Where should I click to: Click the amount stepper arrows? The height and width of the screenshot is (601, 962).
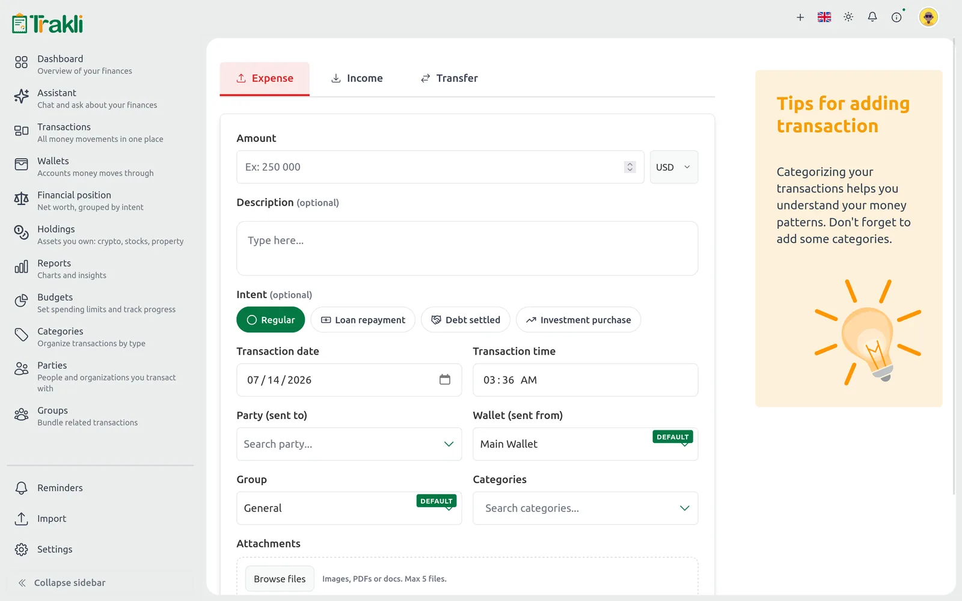[630, 167]
